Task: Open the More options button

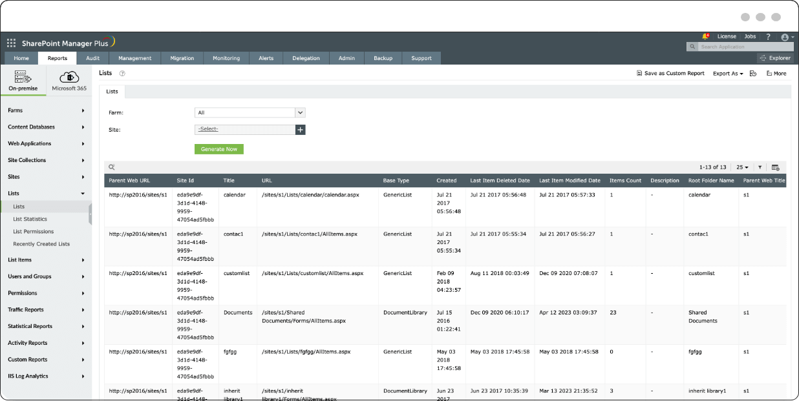Action: (x=776, y=74)
